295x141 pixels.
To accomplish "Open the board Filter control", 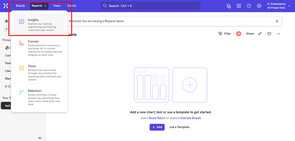I will pos(225,34).
